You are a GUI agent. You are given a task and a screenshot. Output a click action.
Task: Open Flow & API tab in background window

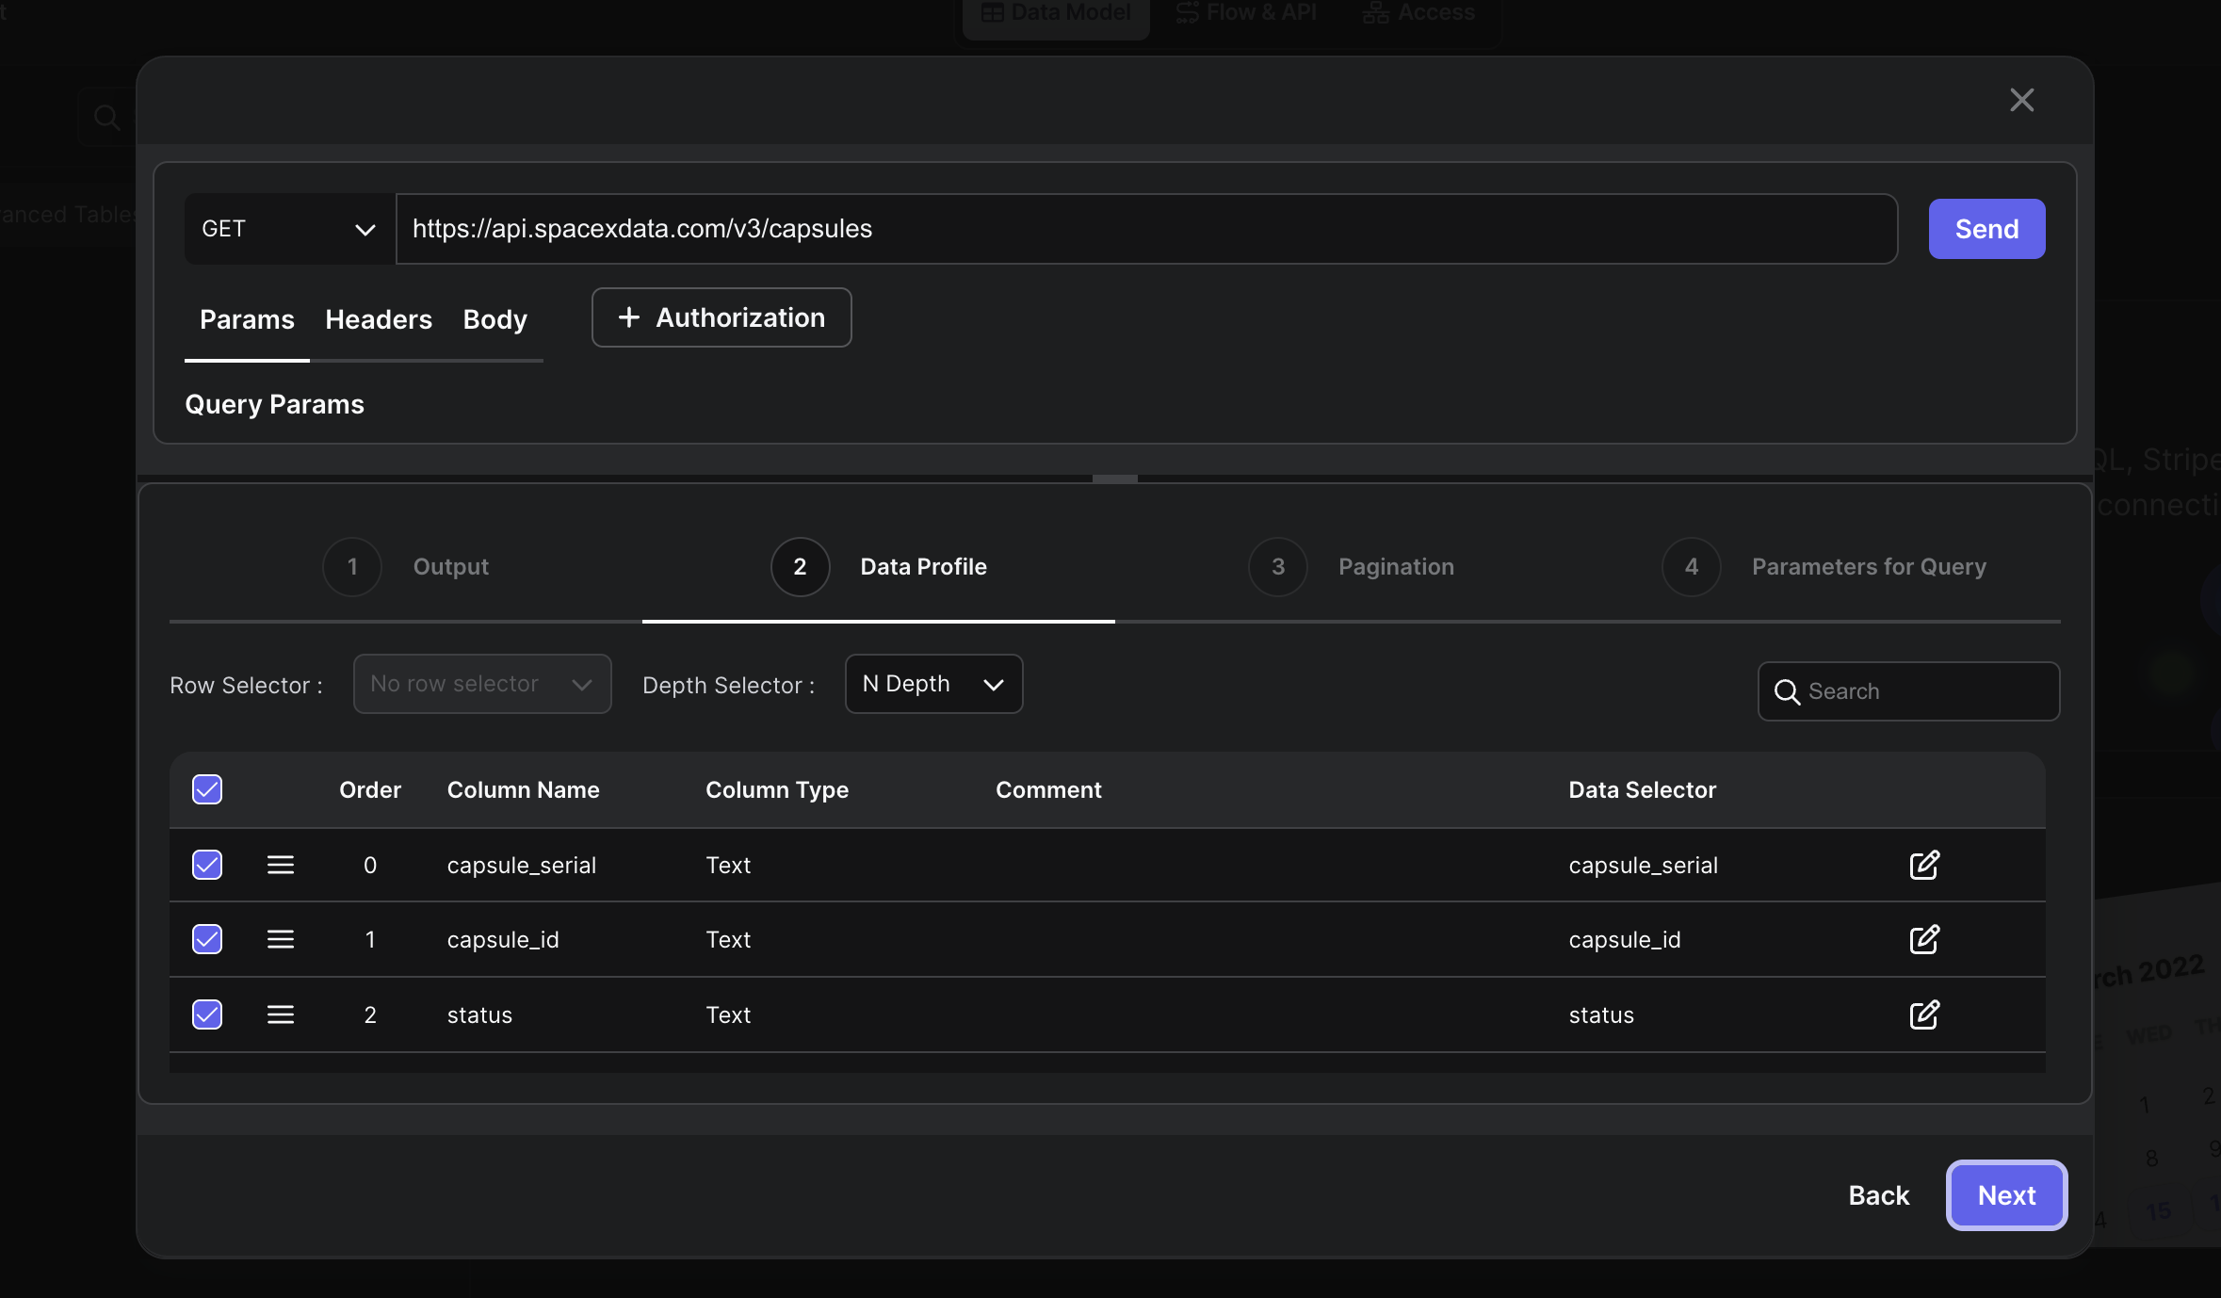tap(1246, 13)
